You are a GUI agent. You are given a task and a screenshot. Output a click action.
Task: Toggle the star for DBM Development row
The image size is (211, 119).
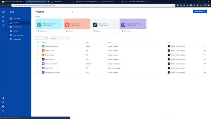click(x=38, y=46)
